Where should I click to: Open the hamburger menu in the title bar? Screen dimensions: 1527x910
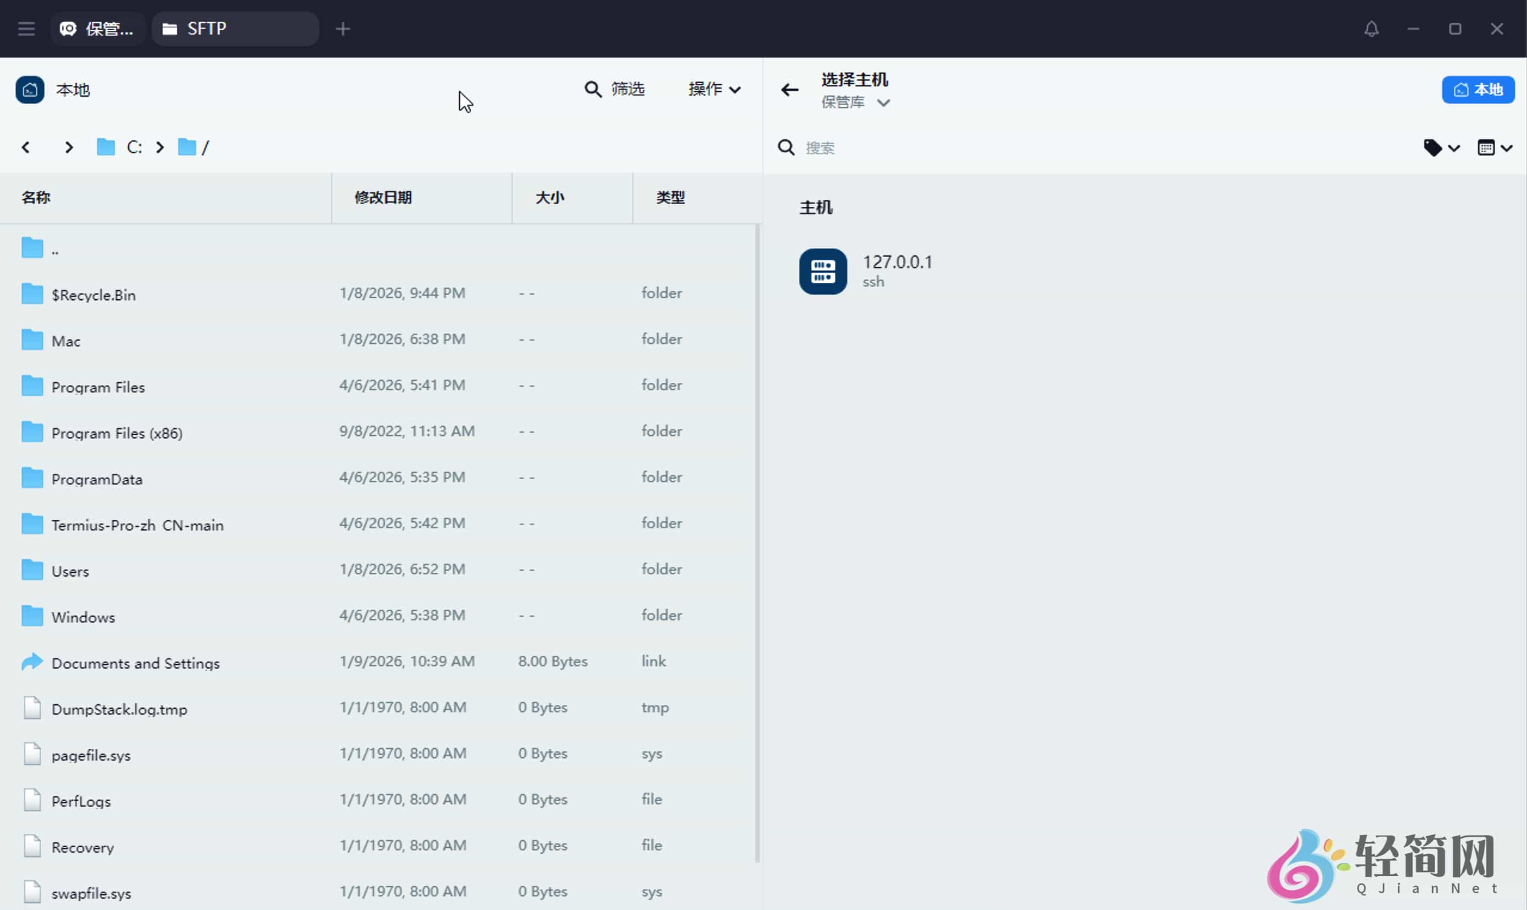[x=26, y=28]
